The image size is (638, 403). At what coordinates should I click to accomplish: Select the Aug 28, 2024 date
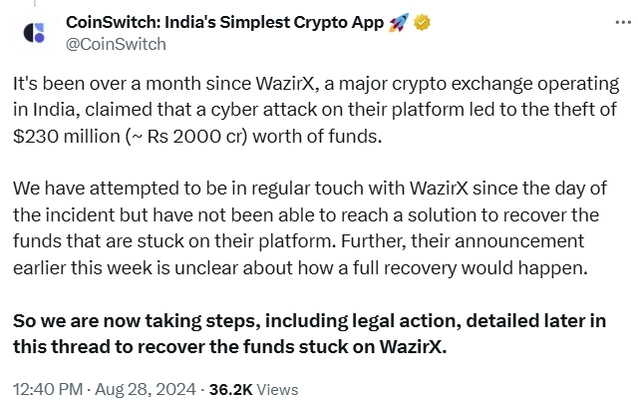146,390
